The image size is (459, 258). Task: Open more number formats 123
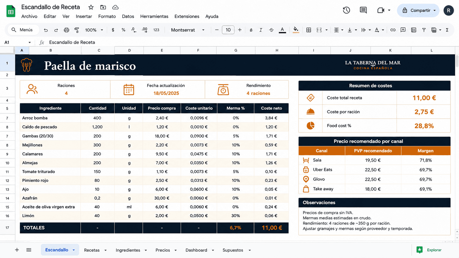point(156,30)
